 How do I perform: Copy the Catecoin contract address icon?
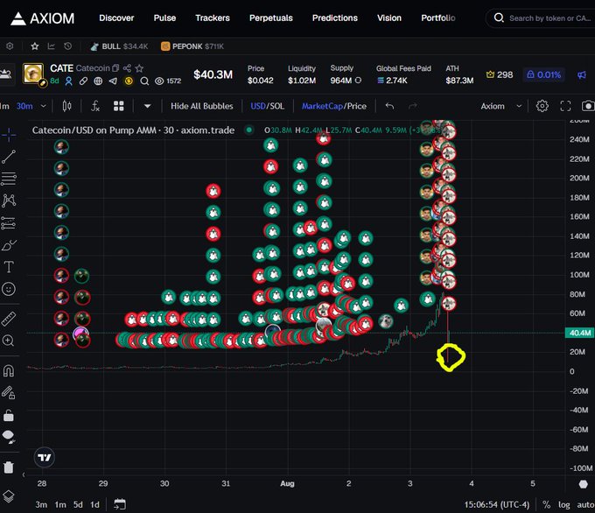pos(115,68)
